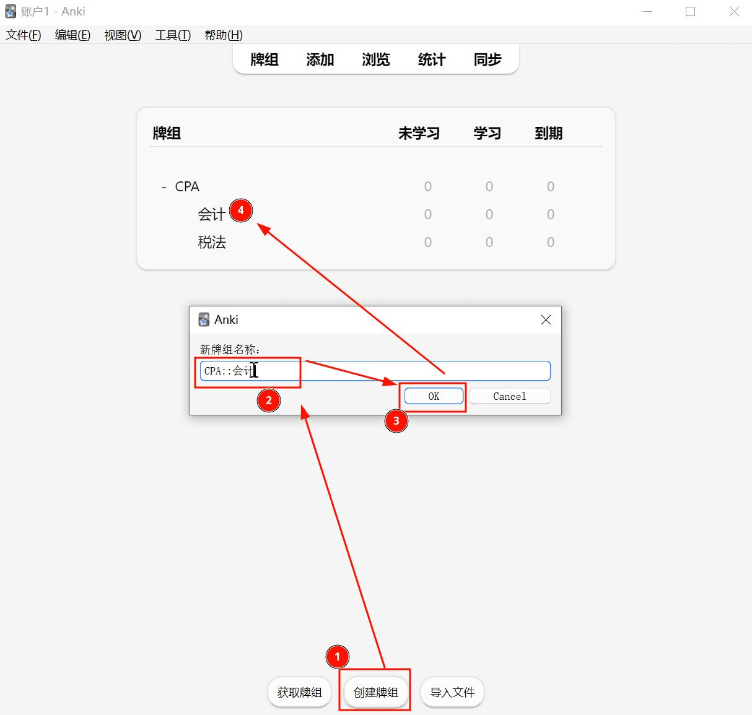752x715 pixels.
Task: Click the 到期 count for CPA
Action: point(551,187)
